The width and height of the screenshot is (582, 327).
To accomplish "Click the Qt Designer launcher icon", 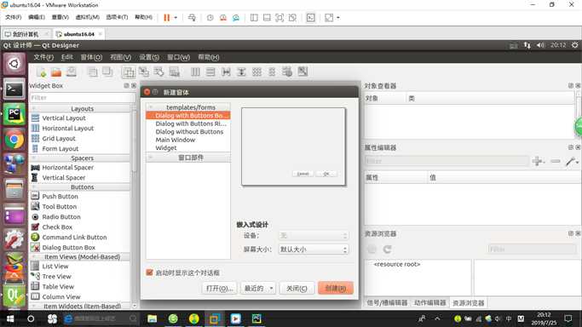I will click(14, 295).
